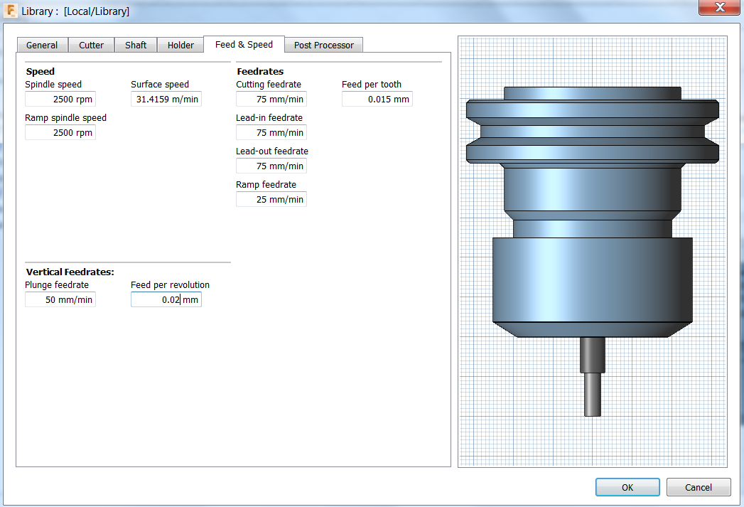Open the Post Processor tab
Image resolution: width=744 pixels, height=507 pixels.
point(323,45)
